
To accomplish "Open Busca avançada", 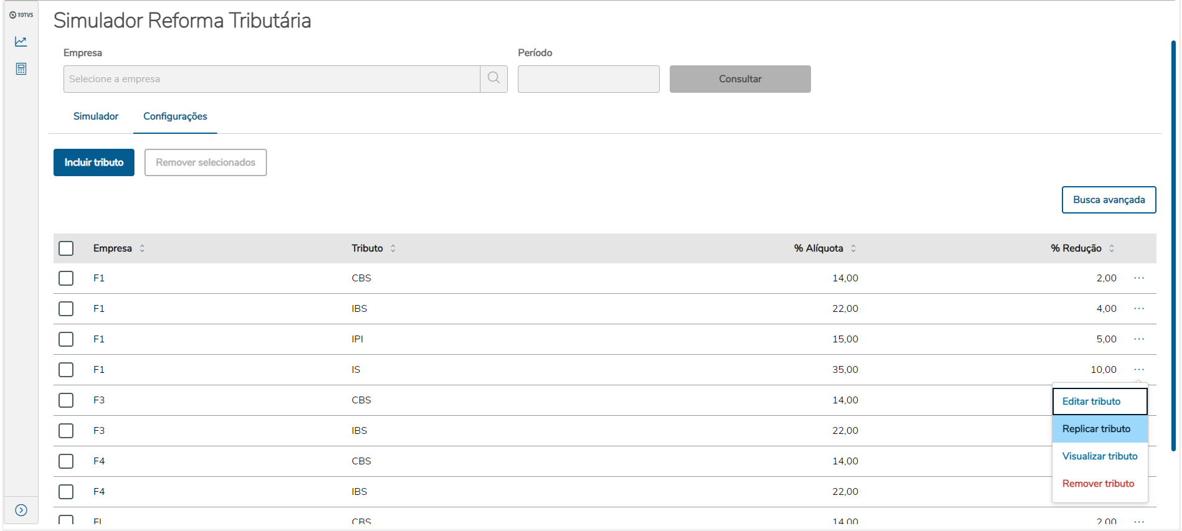I will 1109,200.
